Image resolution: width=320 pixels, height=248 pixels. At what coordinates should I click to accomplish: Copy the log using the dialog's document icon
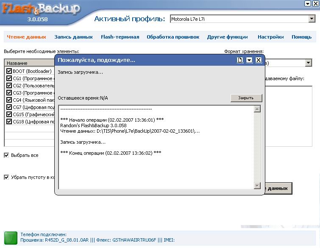(x=240, y=60)
